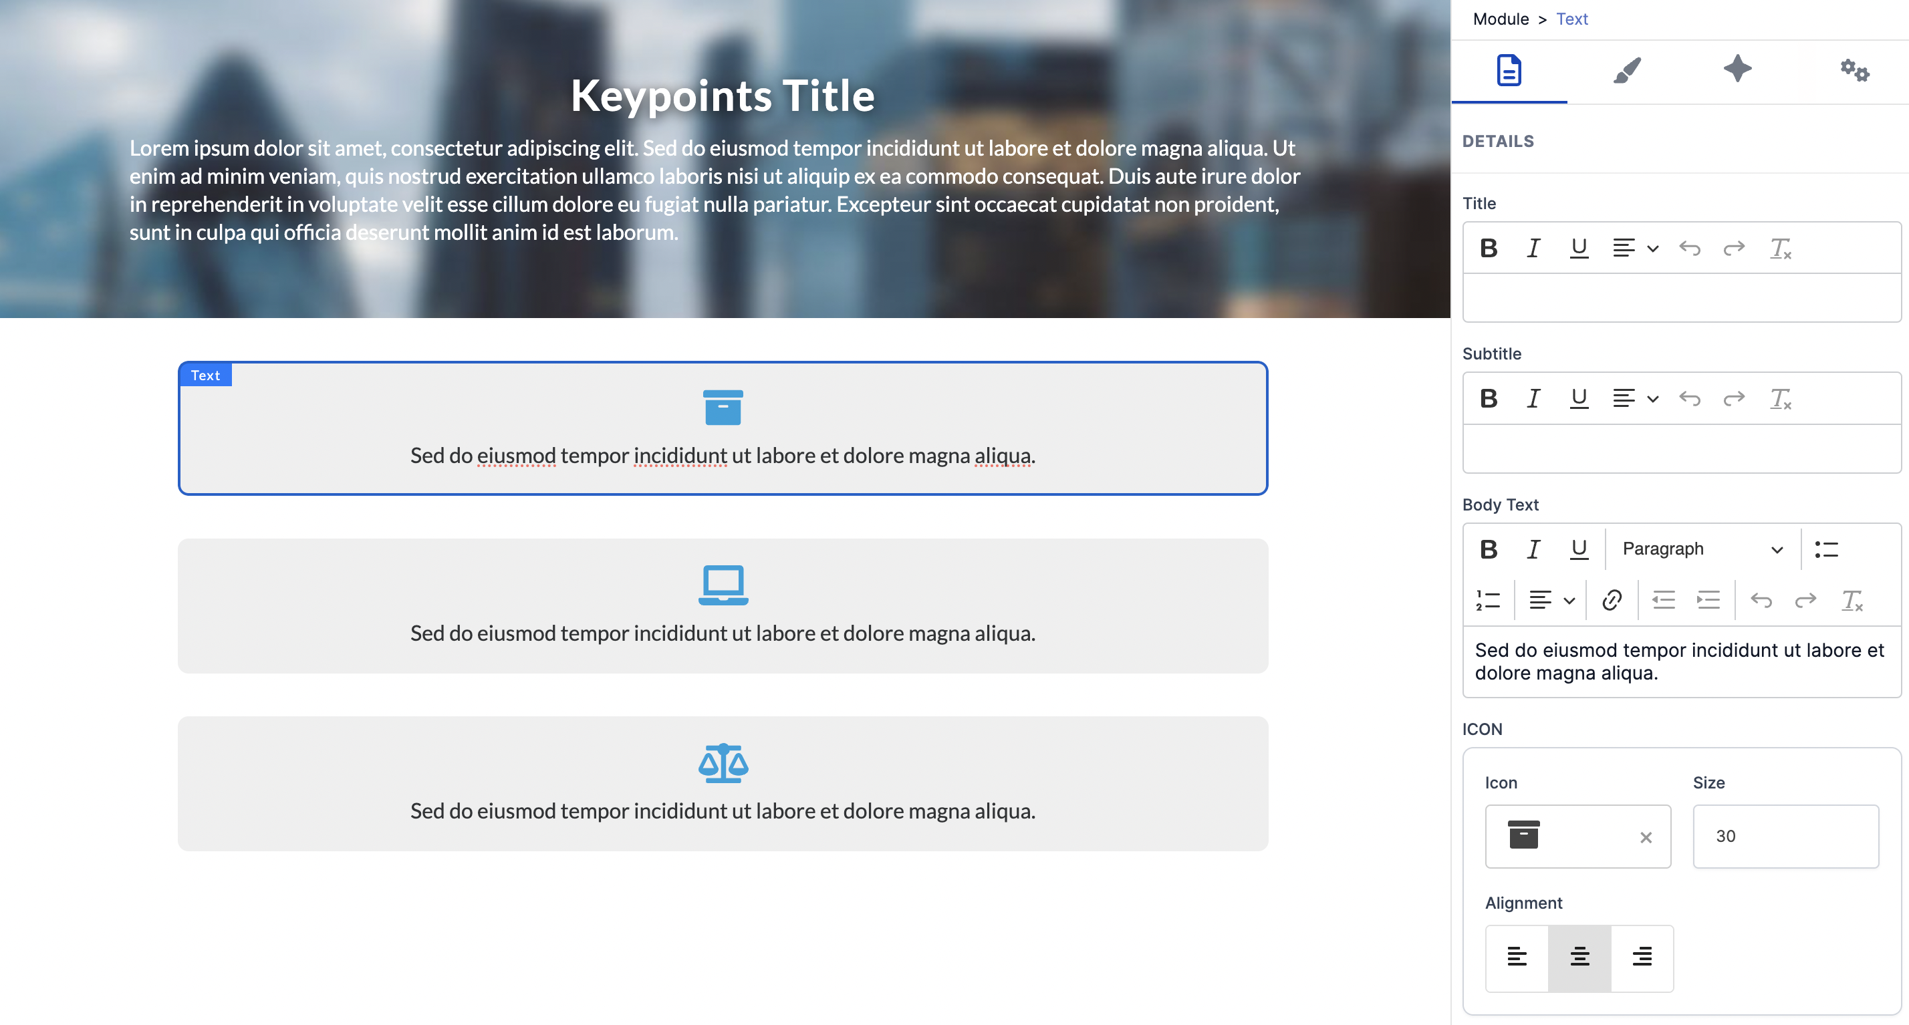Click italic in Subtitle toolbar
1909x1025 pixels.
[1533, 399]
